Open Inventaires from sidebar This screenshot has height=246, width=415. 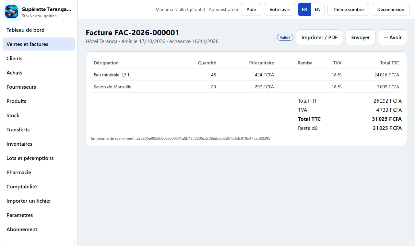[x=39, y=144]
